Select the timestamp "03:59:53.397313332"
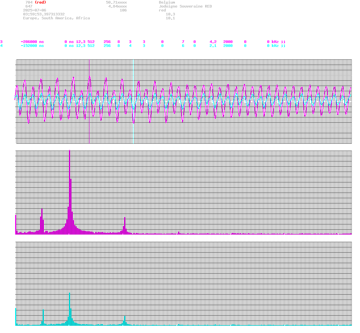 tap(44, 14)
